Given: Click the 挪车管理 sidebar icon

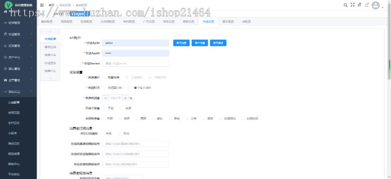Looking at the screenshot, I should [5, 69].
